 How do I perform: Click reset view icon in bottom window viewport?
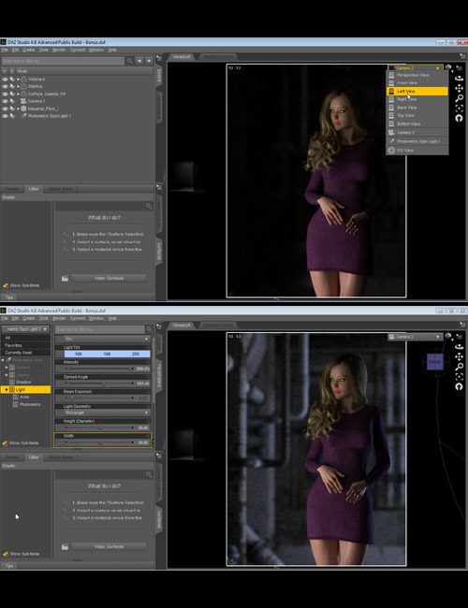459,387
